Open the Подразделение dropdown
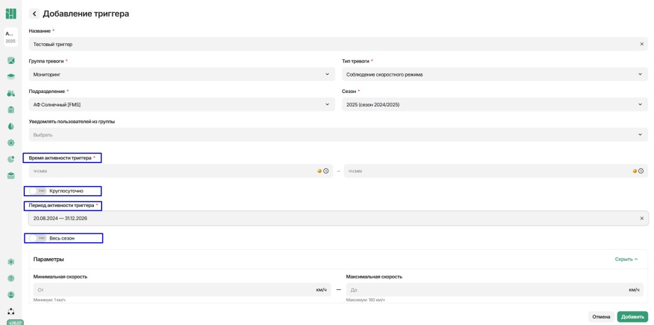This screenshot has height=325, width=654. [182, 105]
